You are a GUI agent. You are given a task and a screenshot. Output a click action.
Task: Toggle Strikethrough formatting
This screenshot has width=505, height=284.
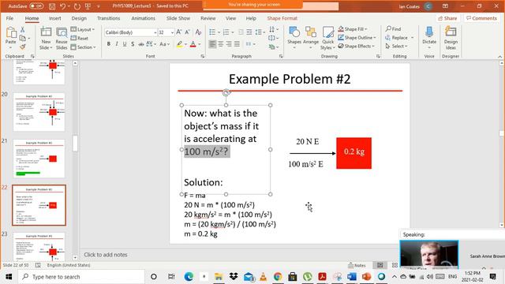click(x=141, y=44)
